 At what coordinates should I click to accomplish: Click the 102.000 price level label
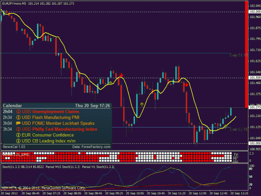[x=254, y=12]
